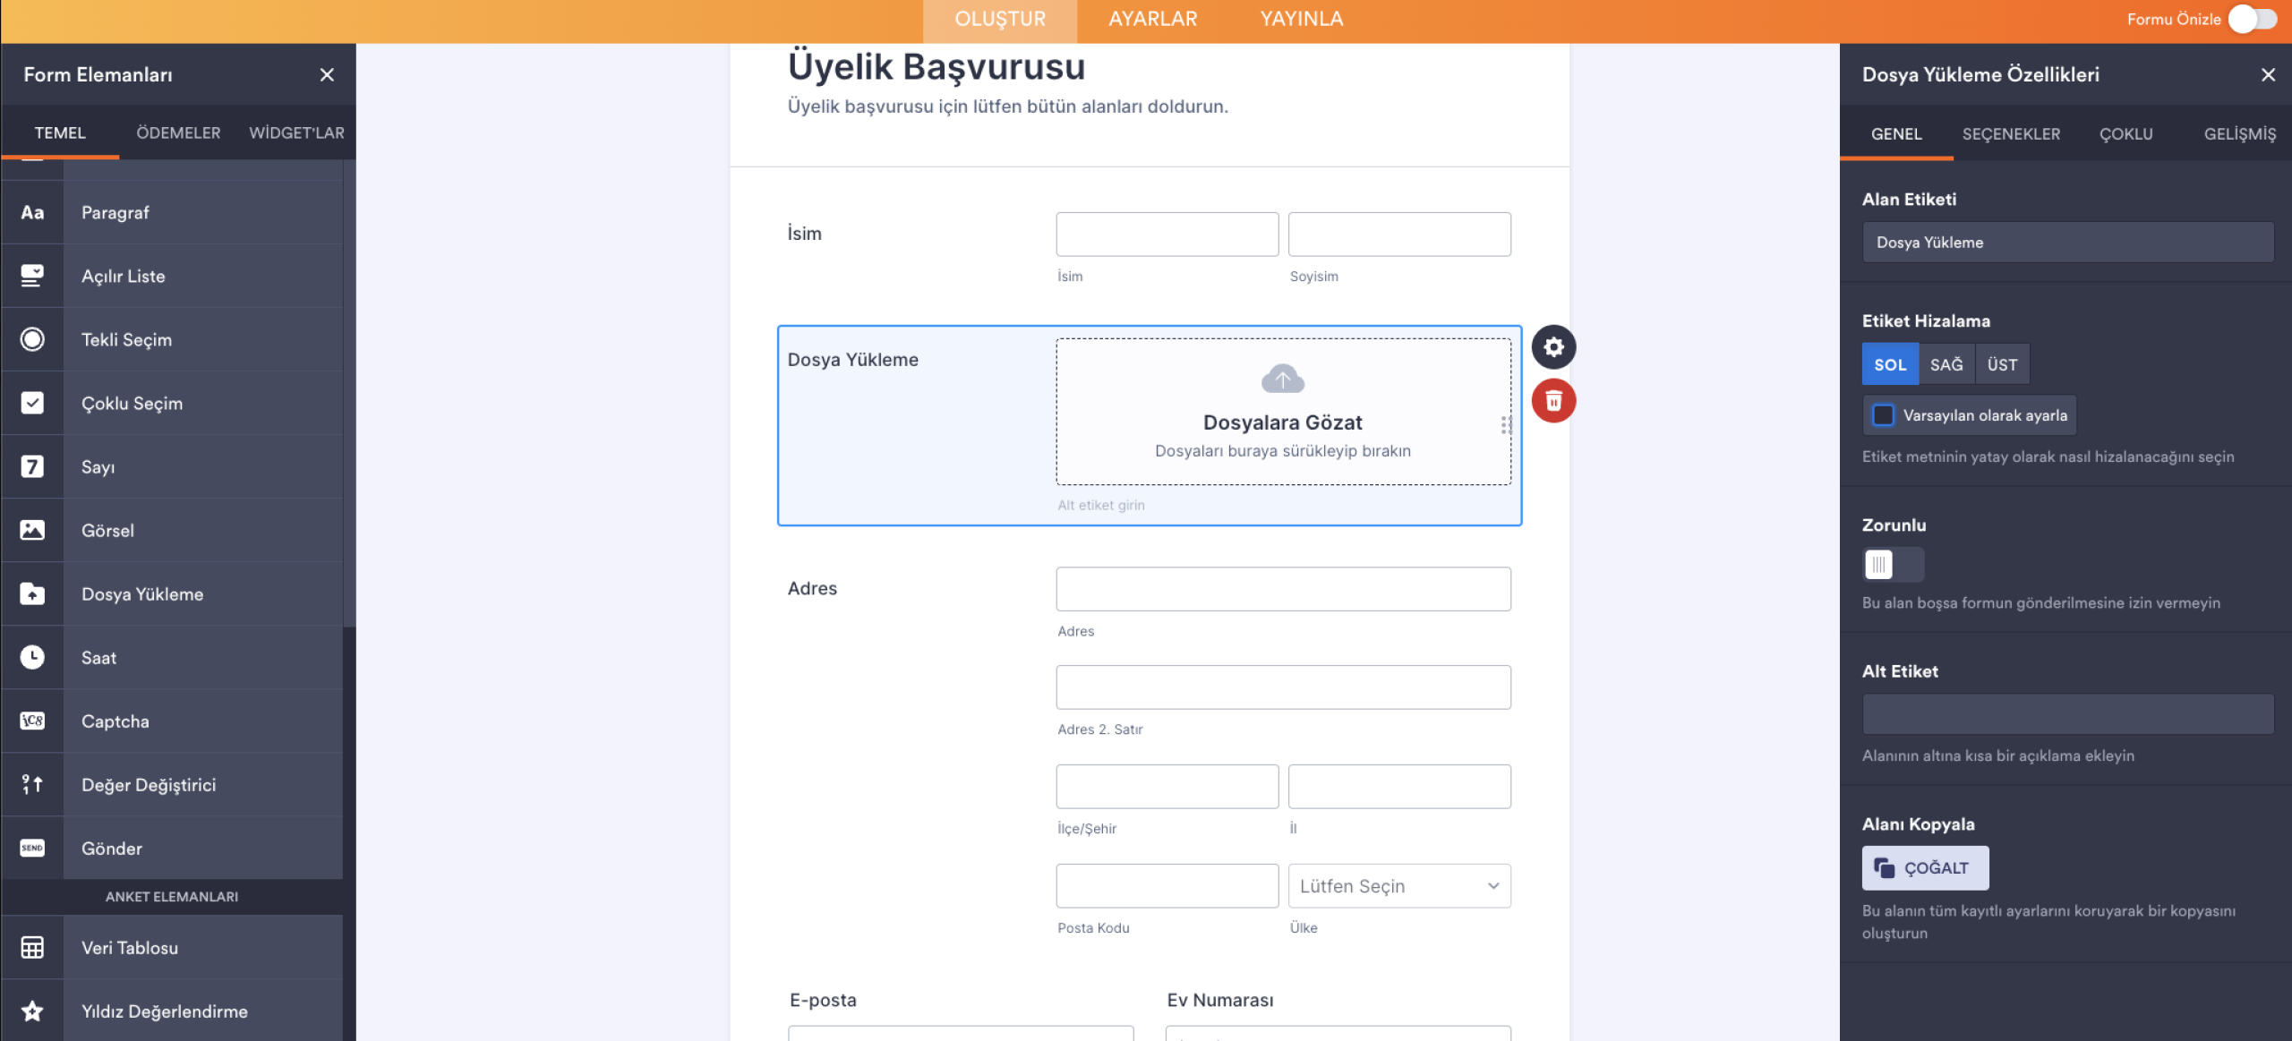Check Varsayılan olarak ayarla checkbox

1884,415
